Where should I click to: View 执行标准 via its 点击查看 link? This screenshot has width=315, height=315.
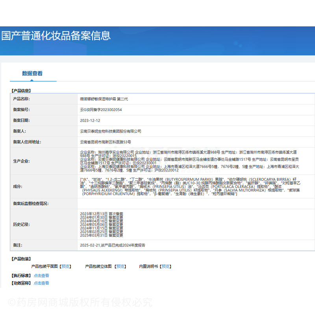point(41,275)
